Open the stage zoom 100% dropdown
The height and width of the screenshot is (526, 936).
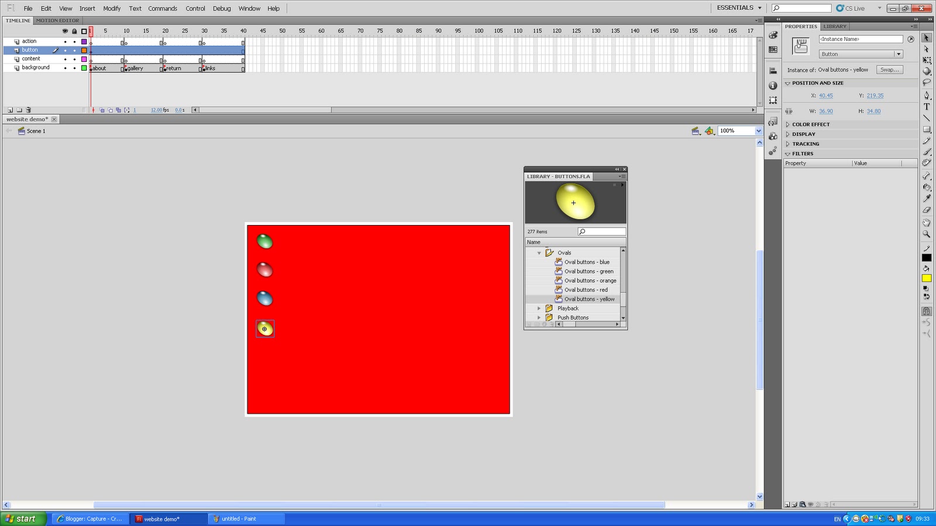(758, 131)
